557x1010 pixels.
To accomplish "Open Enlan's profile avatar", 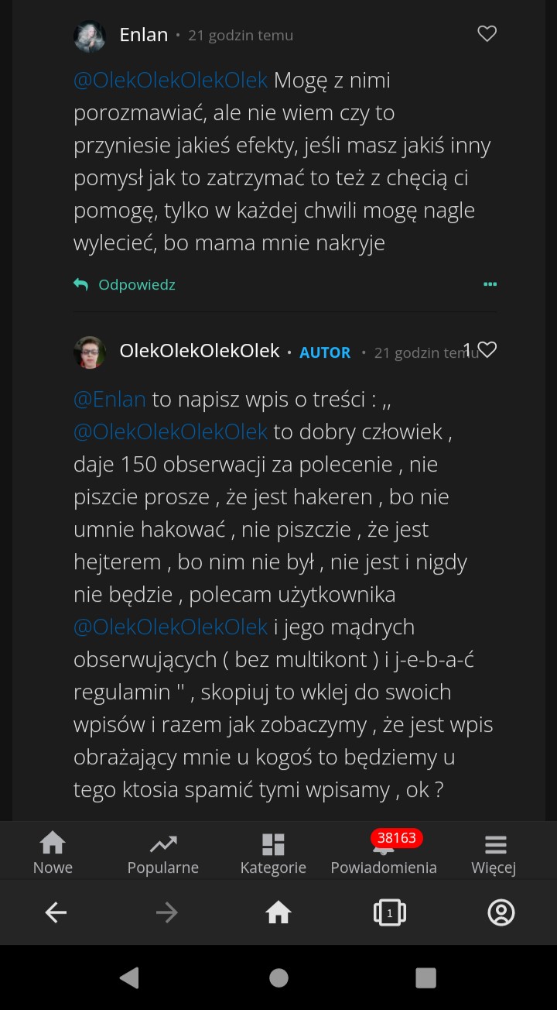I will click(x=90, y=36).
